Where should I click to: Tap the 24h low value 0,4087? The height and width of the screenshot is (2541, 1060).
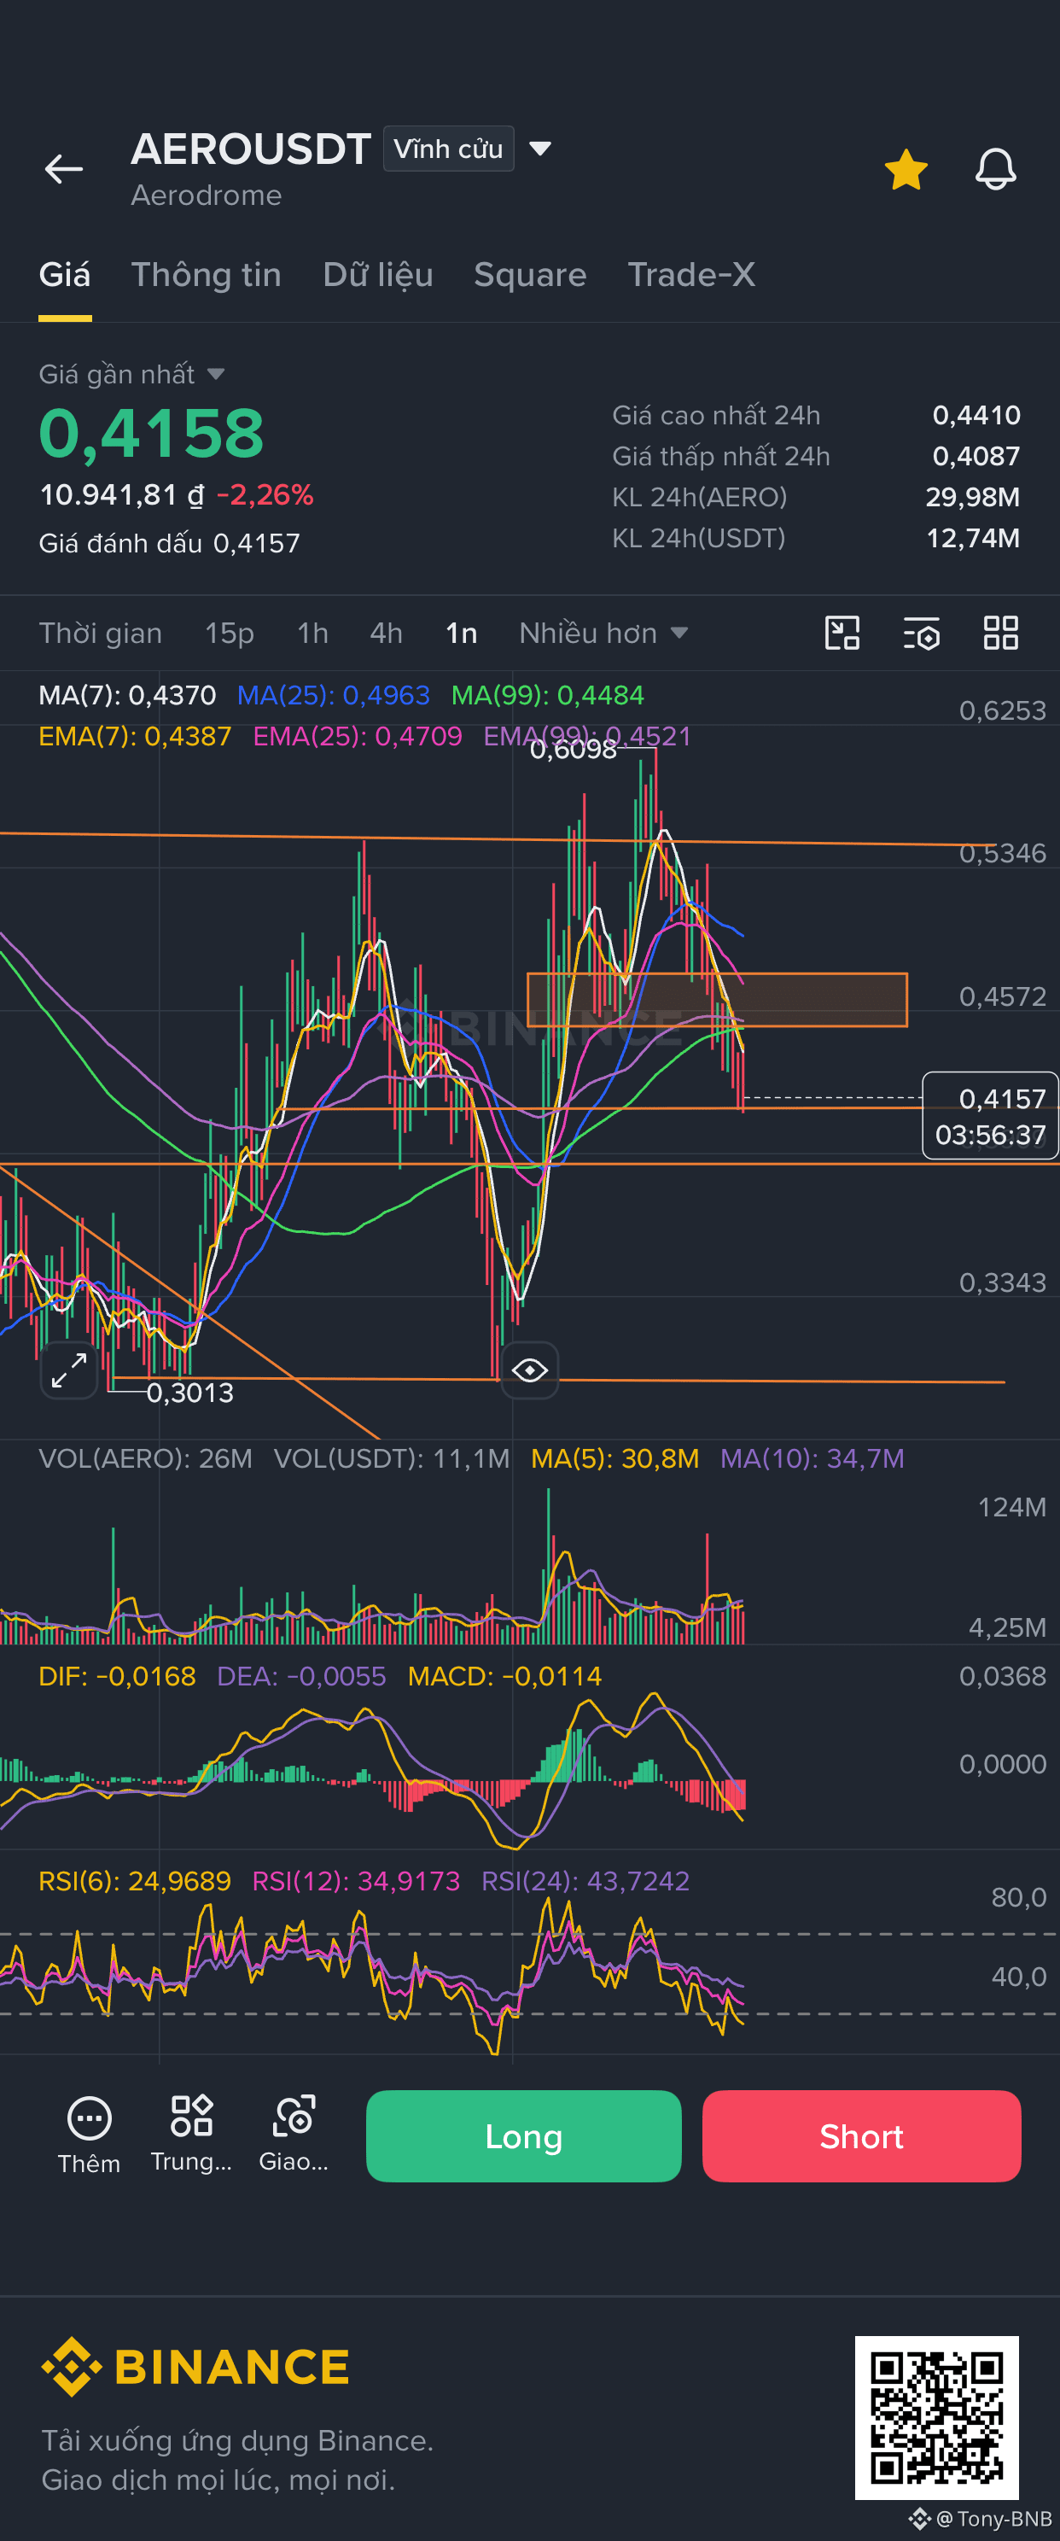976,456
